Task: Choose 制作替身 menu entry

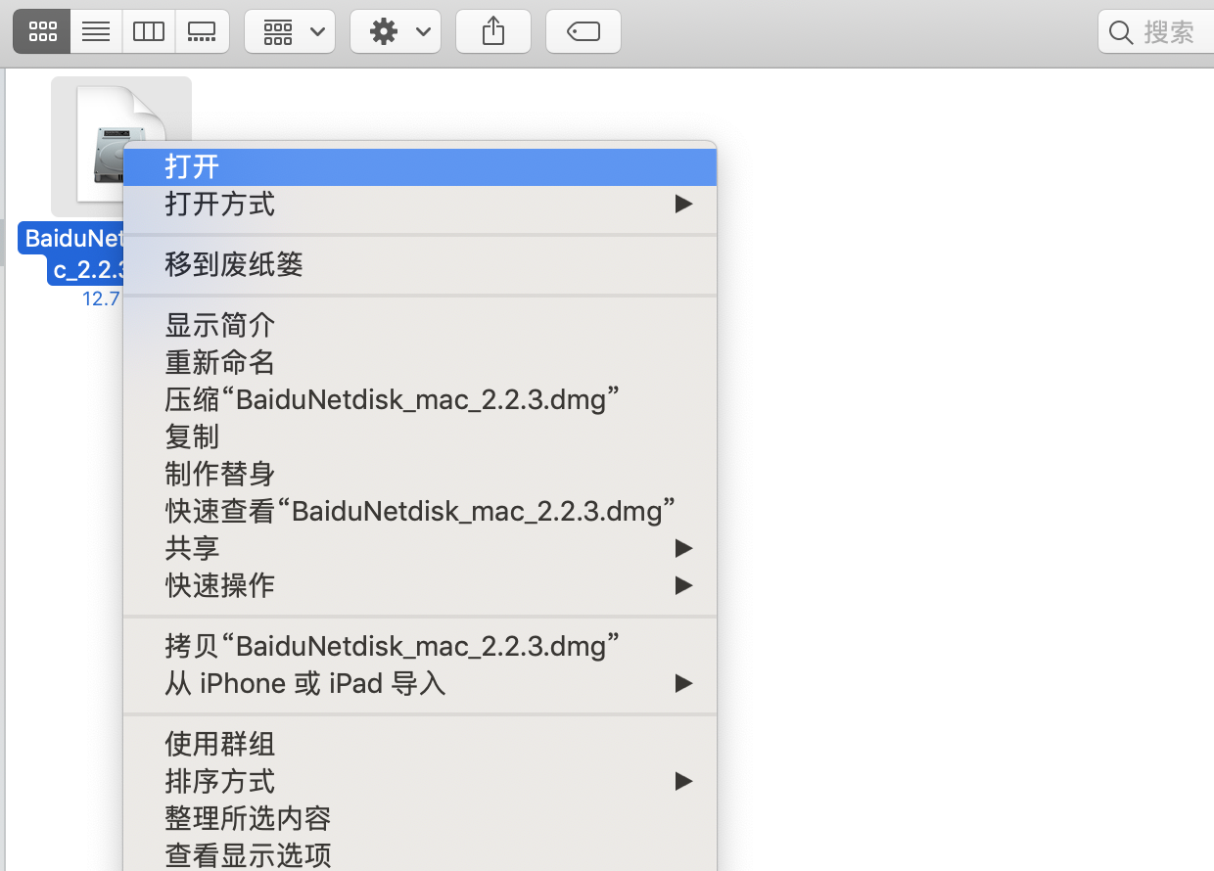Action: [420, 474]
